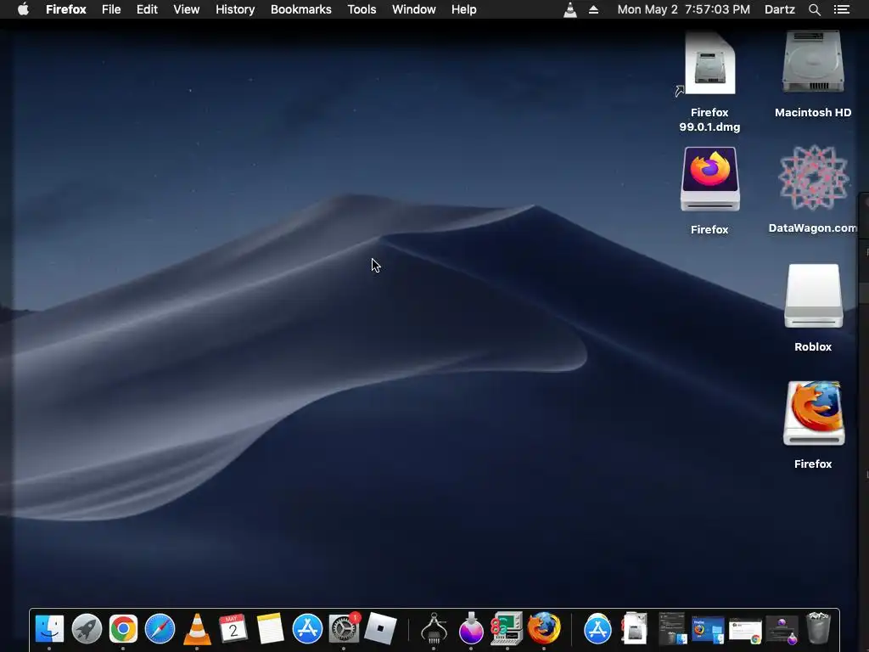Select Macintosh HD drive on desktop
The width and height of the screenshot is (869, 652).
(x=813, y=74)
